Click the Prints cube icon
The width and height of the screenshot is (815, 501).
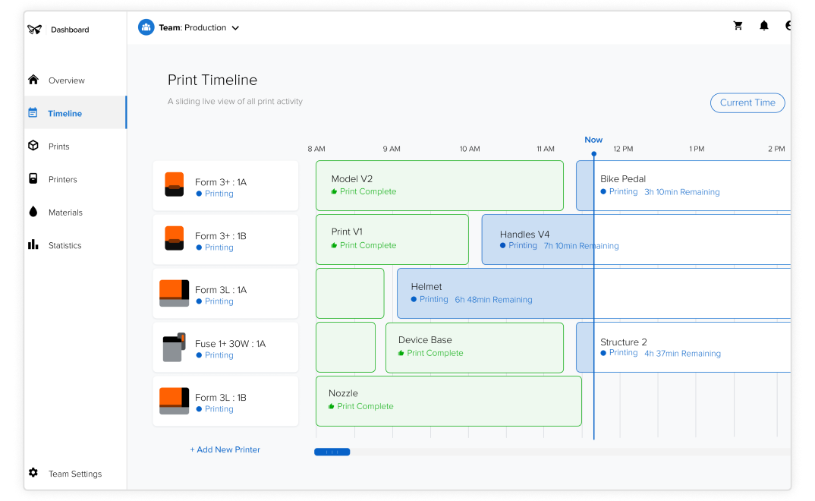click(x=33, y=146)
